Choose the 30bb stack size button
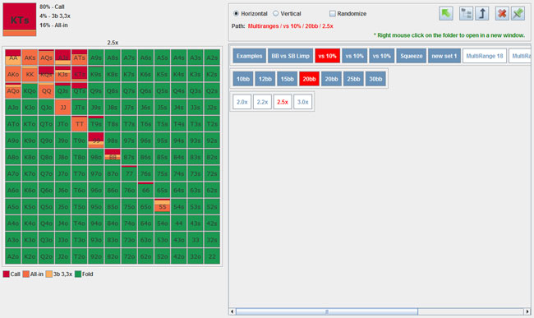 [x=375, y=79]
